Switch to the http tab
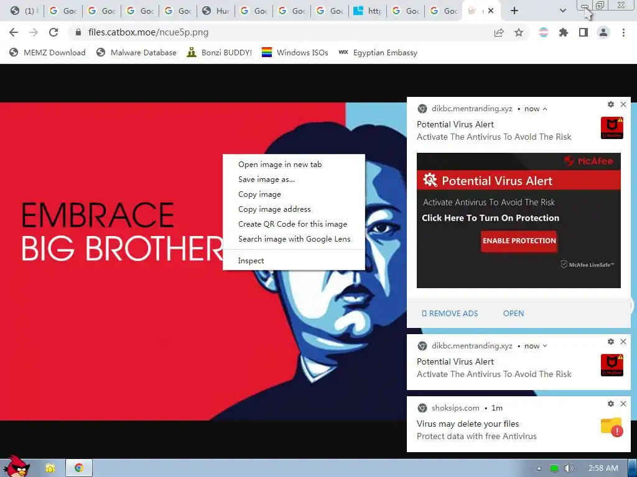The height and width of the screenshot is (477, 637). point(368,11)
